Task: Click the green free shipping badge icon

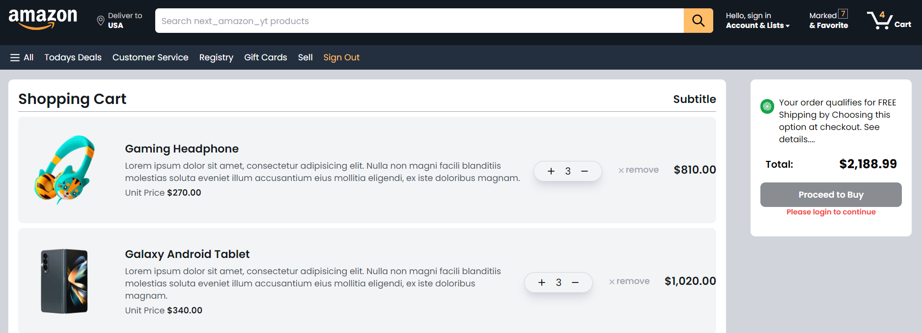Action: (x=767, y=106)
